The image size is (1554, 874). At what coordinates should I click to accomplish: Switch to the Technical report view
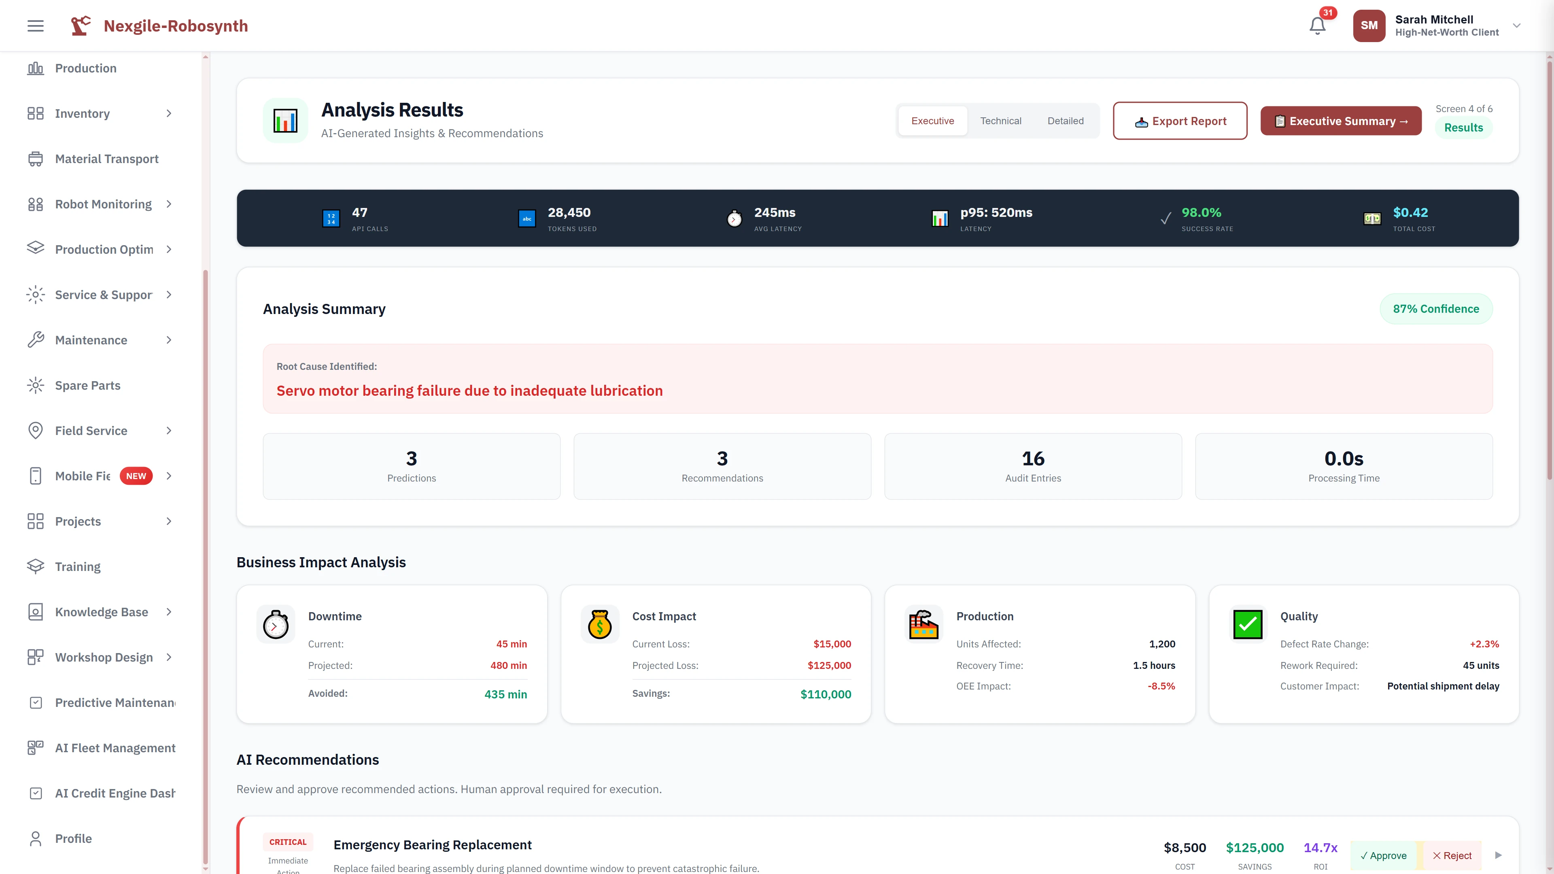point(1001,121)
